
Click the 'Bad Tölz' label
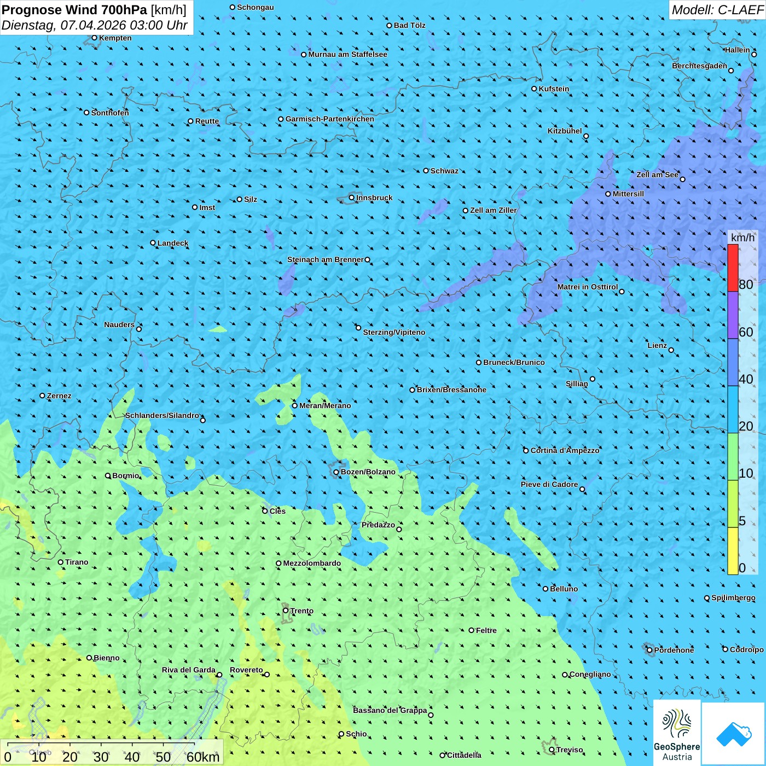coord(410,25)
